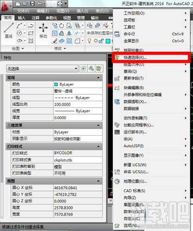Click the trim icon in modify panel

click(77, 33)
